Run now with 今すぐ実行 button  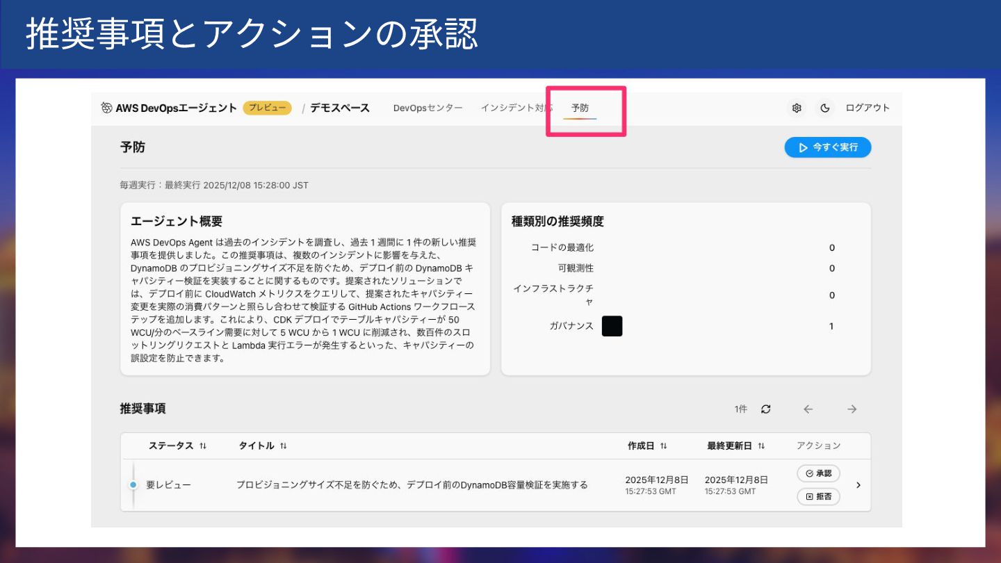(827, 147)
